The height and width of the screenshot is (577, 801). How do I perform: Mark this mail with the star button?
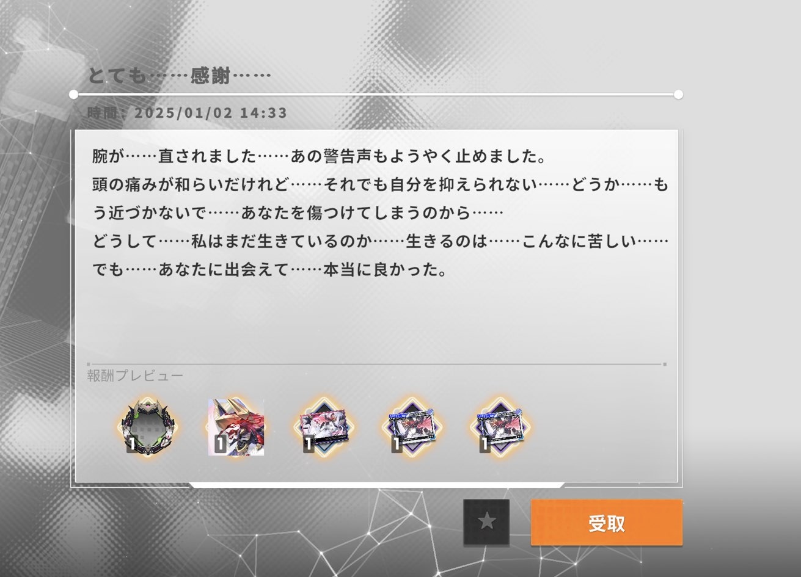[x=486, y=522]
